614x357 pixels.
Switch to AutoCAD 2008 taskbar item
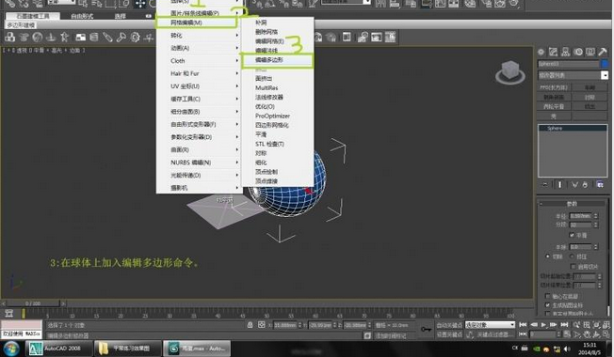click(x=59, y=348)
